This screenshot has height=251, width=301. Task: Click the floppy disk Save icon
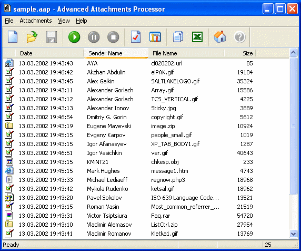(x=51, y=37)
